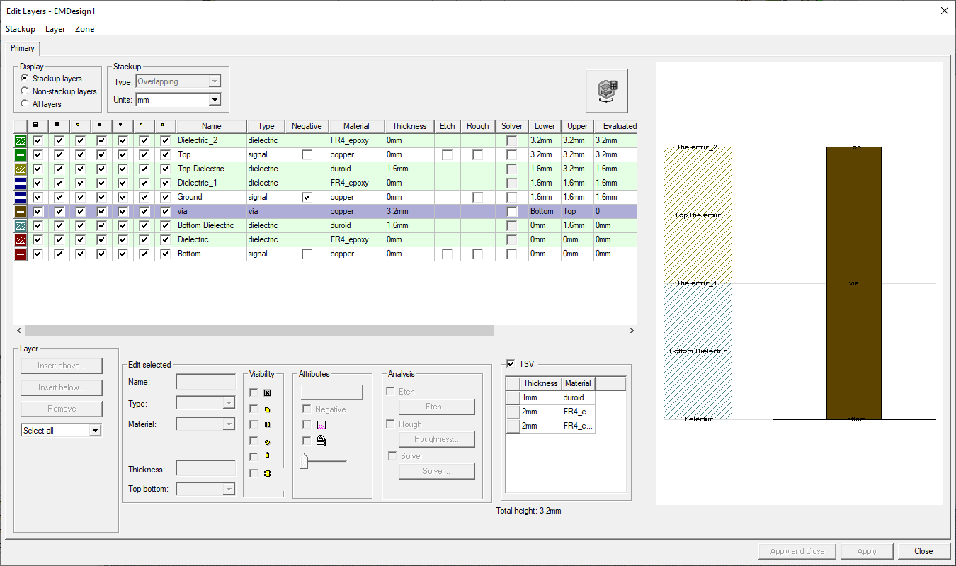Viewport: 956px width, 566px height.
Task: Disable the TSV checkbox
Action: (512, 363)
